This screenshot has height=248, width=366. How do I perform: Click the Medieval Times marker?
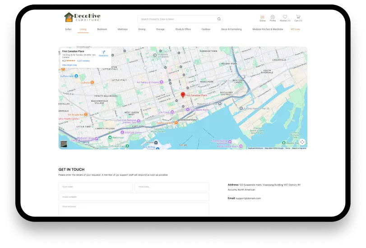click(x=97, y=139)
